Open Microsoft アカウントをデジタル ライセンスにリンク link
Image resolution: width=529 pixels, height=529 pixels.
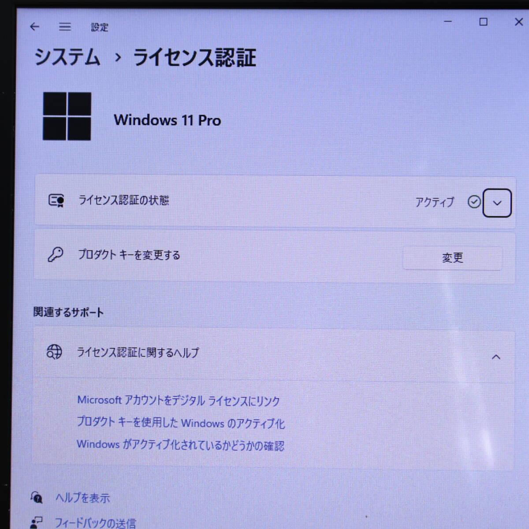pyautogui.click(x=179, y=401)
